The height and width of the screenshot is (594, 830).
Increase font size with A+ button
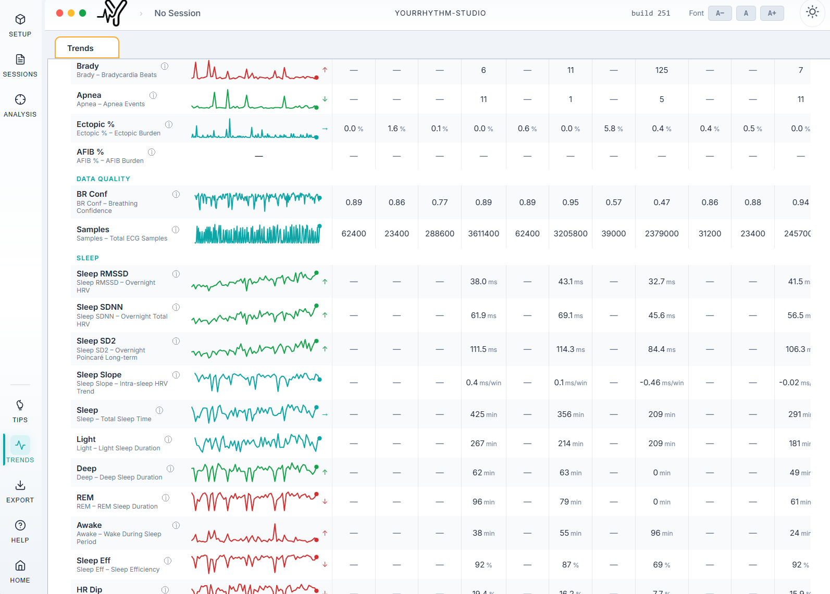click(x=772, y=13)
